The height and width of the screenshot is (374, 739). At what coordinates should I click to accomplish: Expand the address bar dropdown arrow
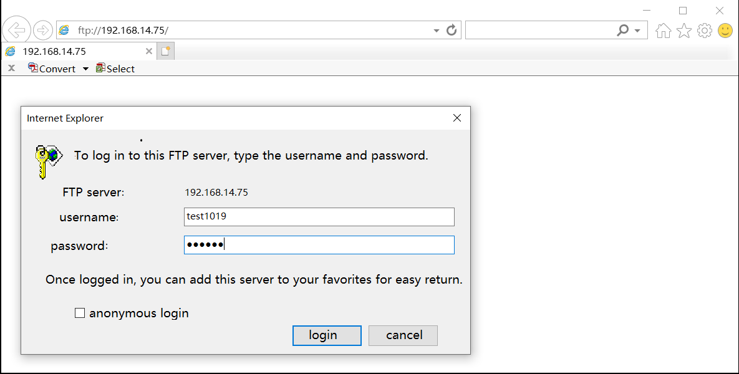pyautogui.click(x=437, y=31)
